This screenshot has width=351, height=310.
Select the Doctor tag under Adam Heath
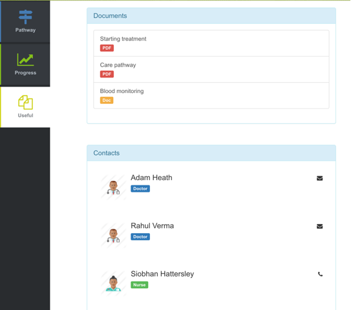(140, 189)
